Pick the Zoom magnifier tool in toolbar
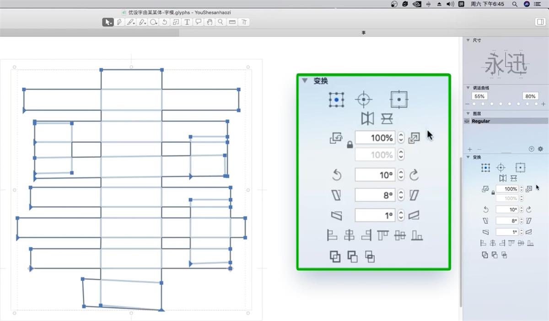Image resolution: width=549 pixels, height=321 pixels. point(221,22)
